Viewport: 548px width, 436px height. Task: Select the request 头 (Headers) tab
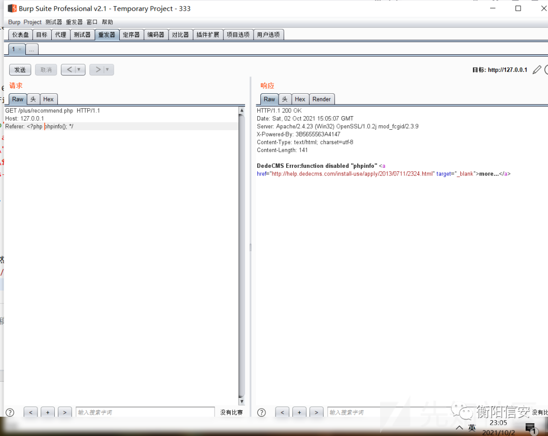pyautogui.click(x=33, y=99)
